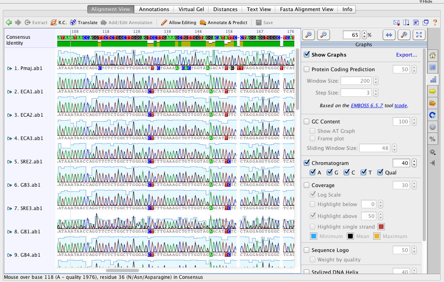This screenshot has height=282, width=444.
Task: Open the settings gear dropdown in sidebar
Action: tap(433, 152)
